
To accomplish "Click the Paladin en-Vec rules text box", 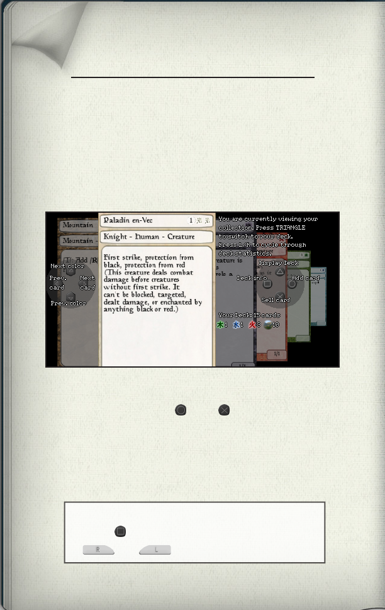I will 157,306.
